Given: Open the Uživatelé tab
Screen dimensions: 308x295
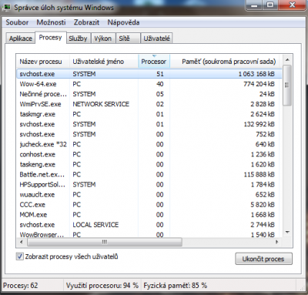Looking at the screenshot, I should tap(156, 39).
